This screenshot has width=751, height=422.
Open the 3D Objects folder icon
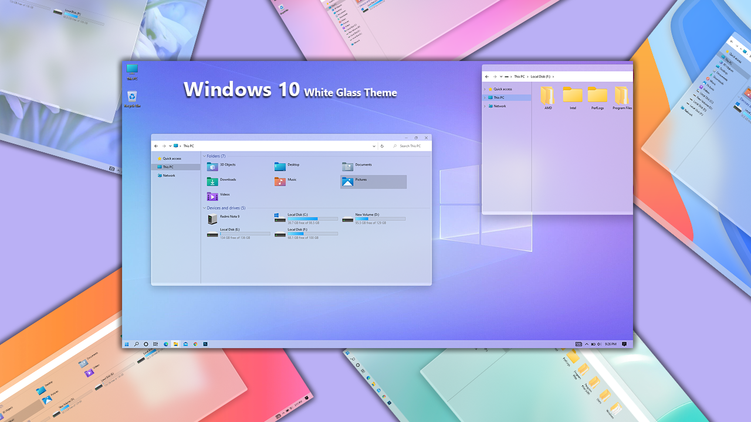pyautogui.click(x=212, y=166)
